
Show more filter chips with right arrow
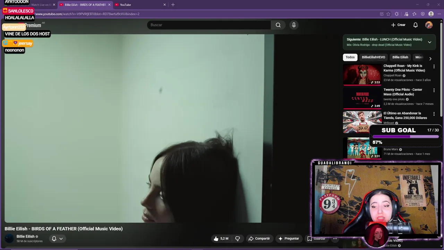(430, 59)
